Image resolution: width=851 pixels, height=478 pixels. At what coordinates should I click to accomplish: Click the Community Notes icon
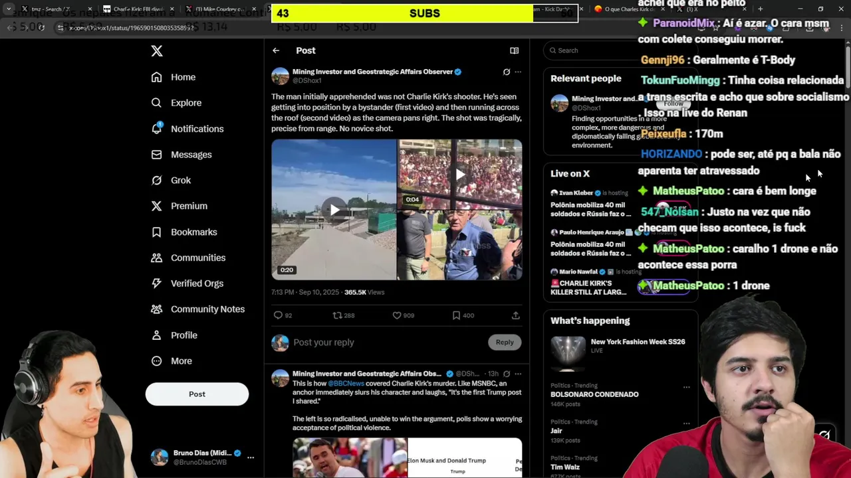point(156,309)
